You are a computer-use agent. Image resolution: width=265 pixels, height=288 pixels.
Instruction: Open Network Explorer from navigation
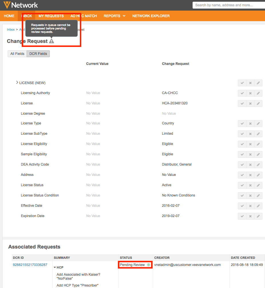[x=151, y=16]
